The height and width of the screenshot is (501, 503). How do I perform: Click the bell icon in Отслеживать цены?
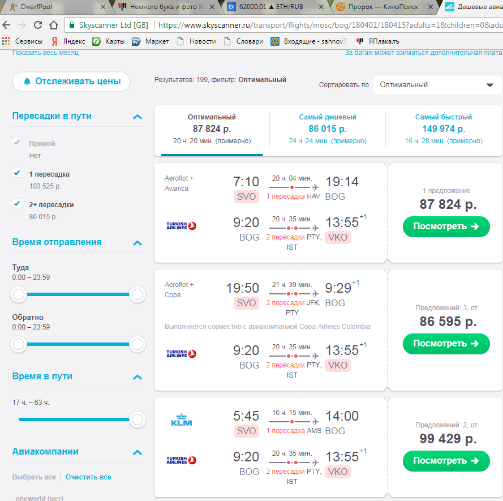27,81
